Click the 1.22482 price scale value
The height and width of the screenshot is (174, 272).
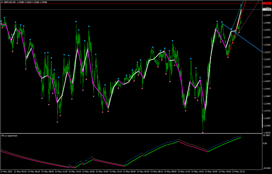click(267, 23)
